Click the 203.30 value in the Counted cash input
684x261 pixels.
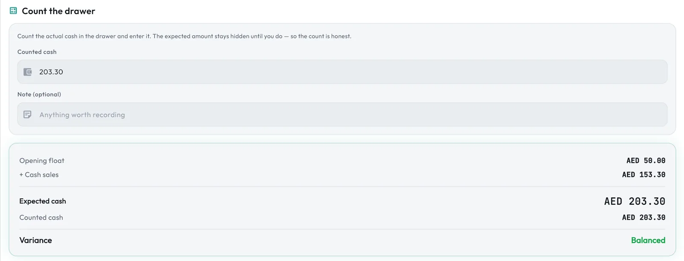51,72
